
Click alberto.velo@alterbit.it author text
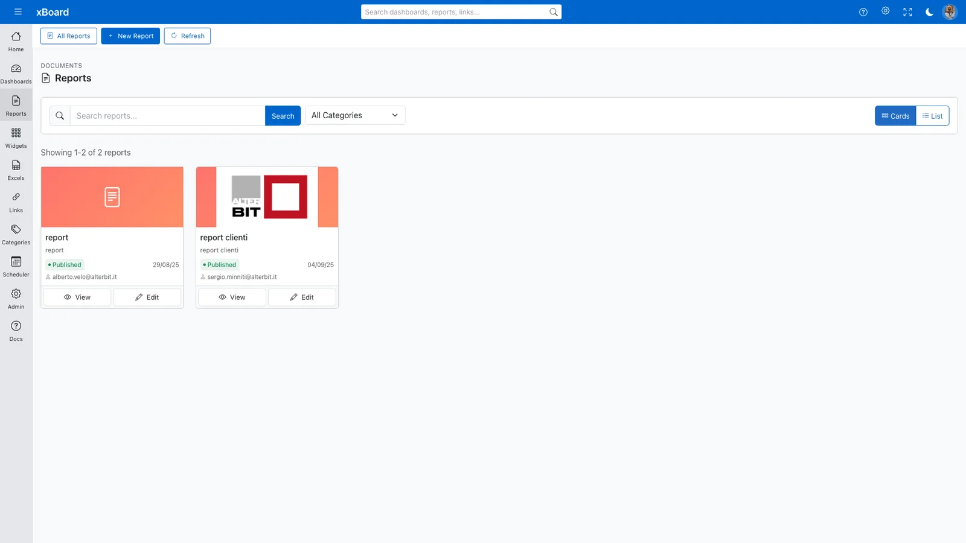click(x=85, y=277)
